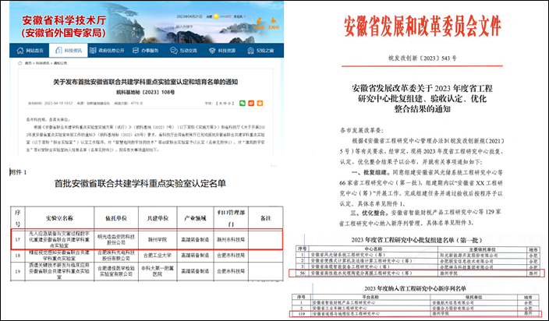The width and height of the screenshot is (549, 321).
Task: Click the 中心名称 table header
Action: [x=374, y=249]
